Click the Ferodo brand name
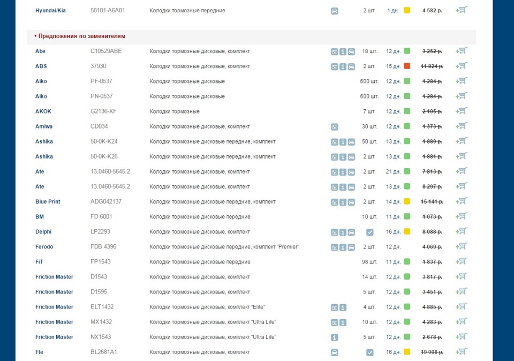This screenshot has width=514, height=361. click(x=44, y=246)
